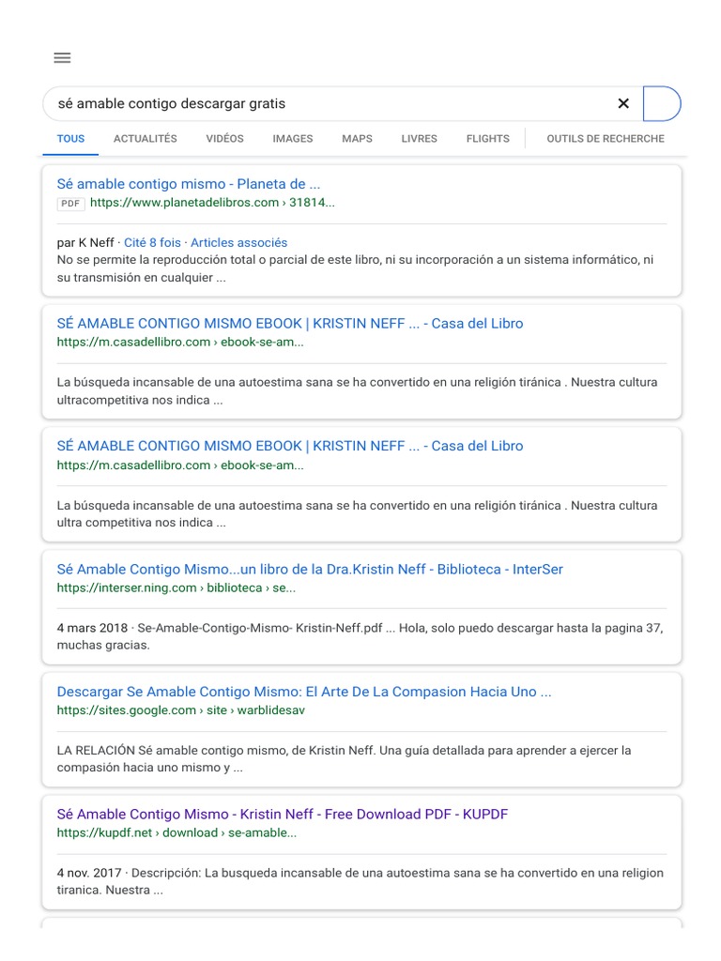
Task: Switch to the ACTUALITÉS tab
Action: coord(145,139)
